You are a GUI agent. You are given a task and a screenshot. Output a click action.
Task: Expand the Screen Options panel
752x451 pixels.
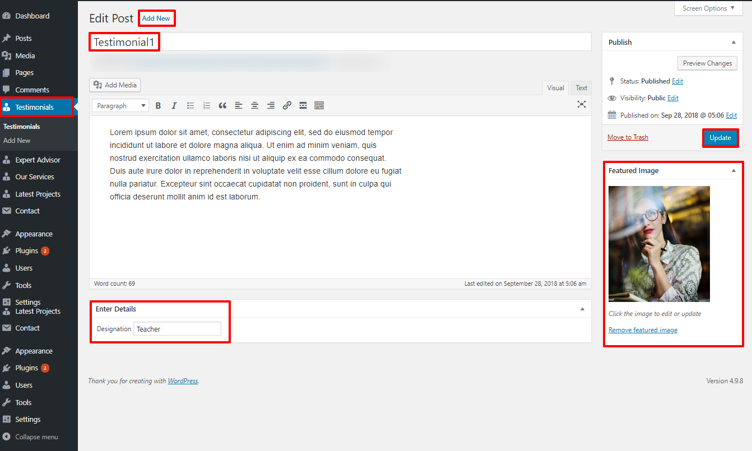708,8
